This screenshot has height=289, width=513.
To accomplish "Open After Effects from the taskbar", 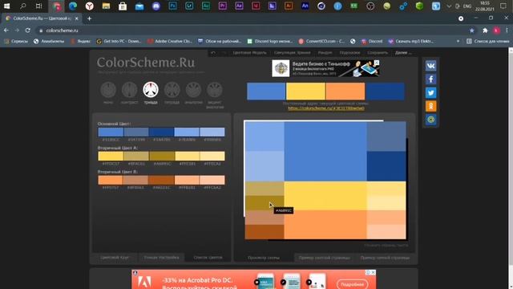I will pyautogui.click(x=239, y=6).
